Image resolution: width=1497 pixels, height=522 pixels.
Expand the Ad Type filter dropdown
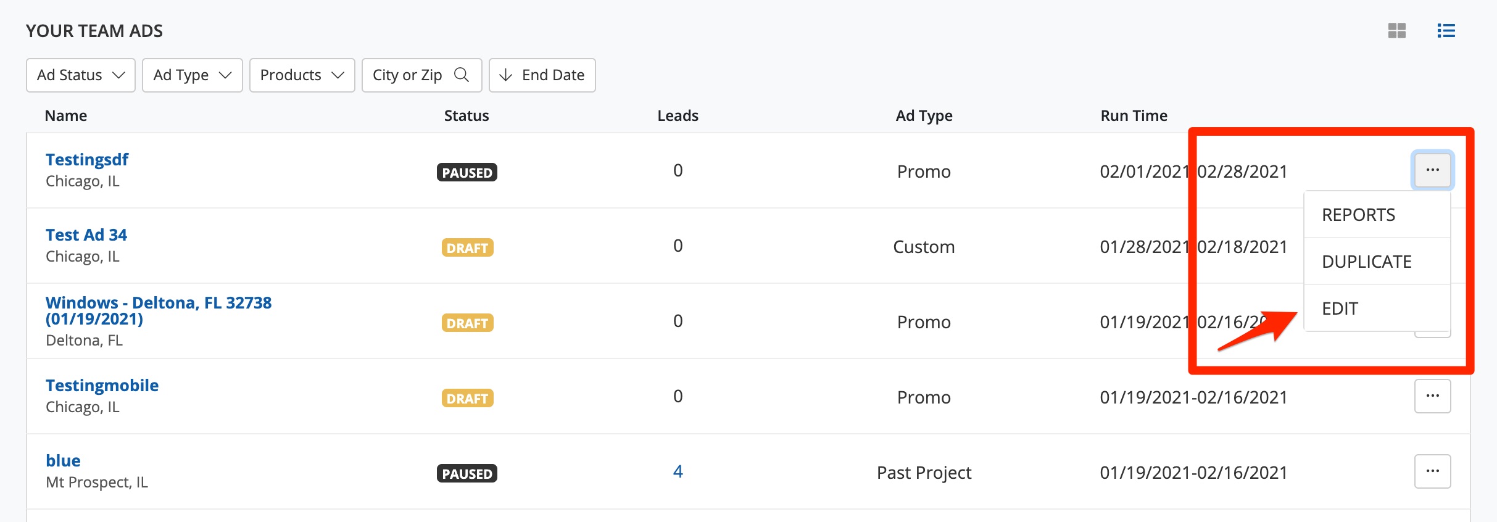(192, 75)
